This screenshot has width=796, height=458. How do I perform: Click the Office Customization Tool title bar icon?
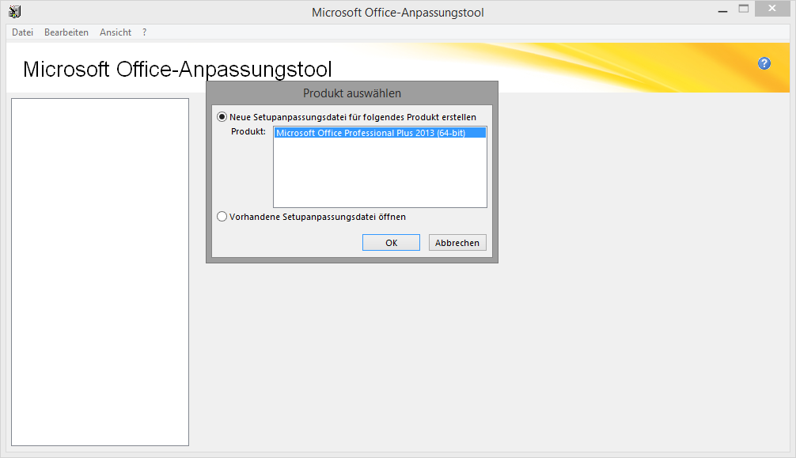pos(15,12)
